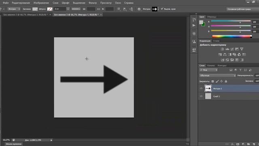Open the third collapsed panel icon in the dock

click(194, 34)
